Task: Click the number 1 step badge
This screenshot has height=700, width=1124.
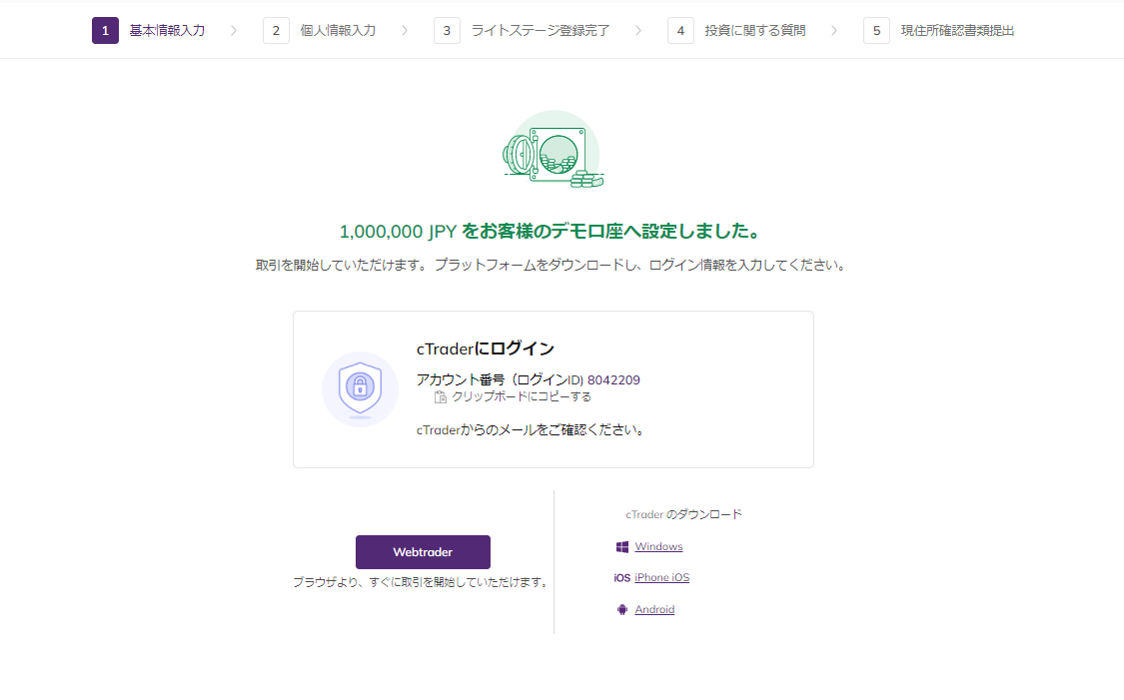Action: pos(105,31)
